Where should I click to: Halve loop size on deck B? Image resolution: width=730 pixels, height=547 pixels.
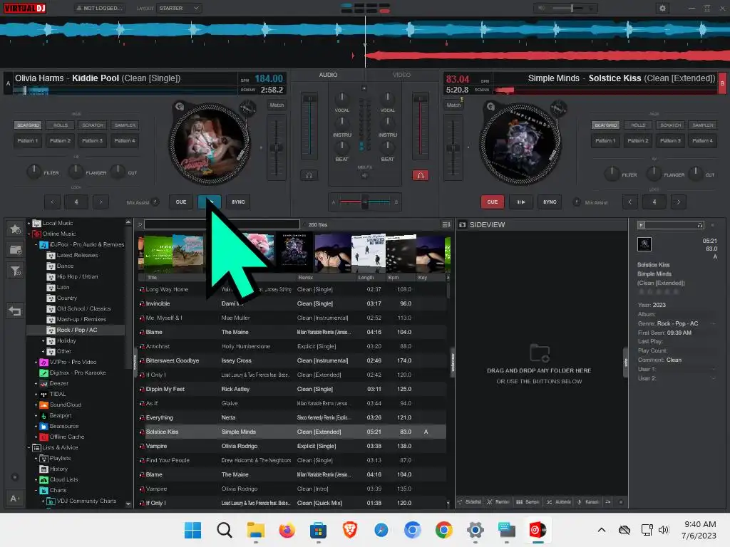coord(630,202)
